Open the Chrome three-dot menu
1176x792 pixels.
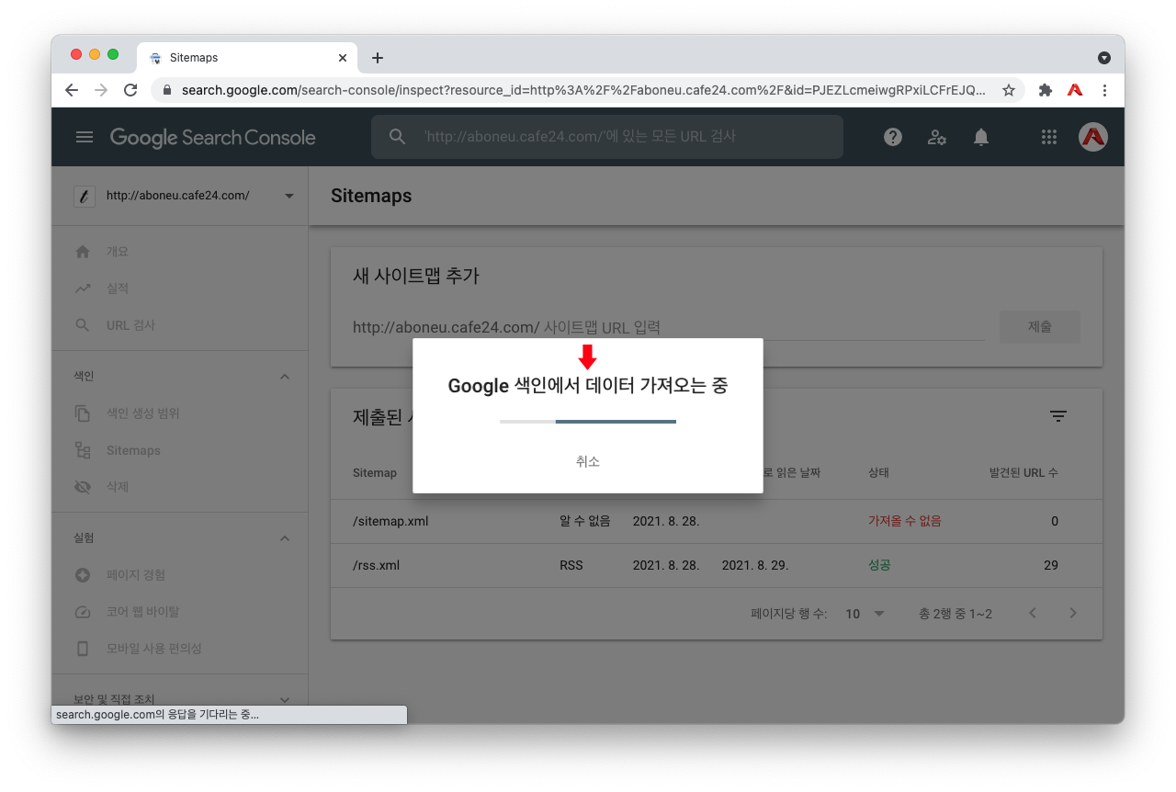1104,90
